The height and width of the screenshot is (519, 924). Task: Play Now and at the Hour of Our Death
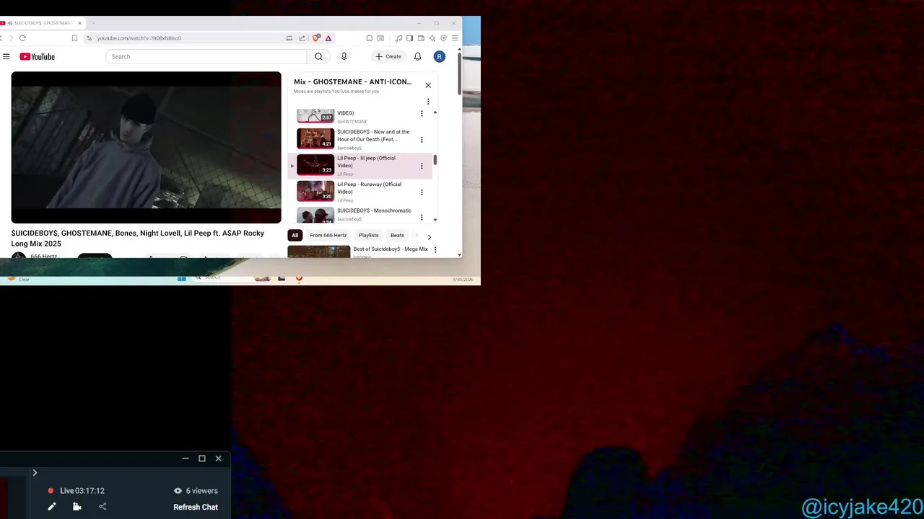point(315,138)
